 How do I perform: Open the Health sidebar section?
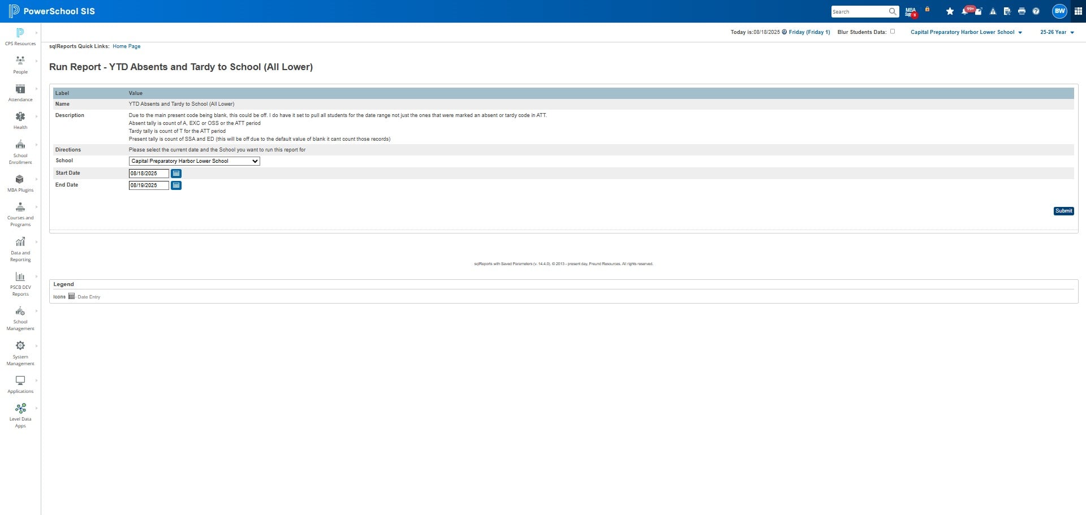[x=20, y=120]
